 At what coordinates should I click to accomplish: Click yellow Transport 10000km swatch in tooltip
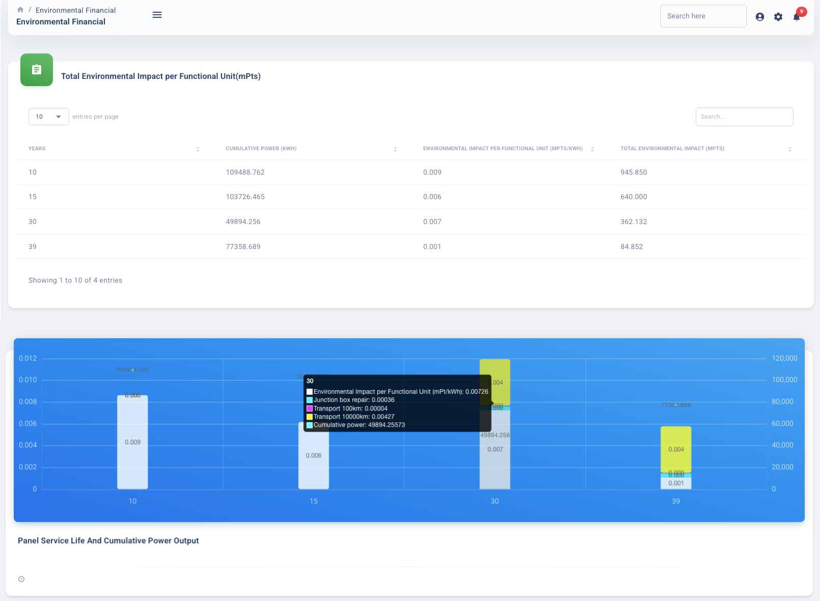309,417
